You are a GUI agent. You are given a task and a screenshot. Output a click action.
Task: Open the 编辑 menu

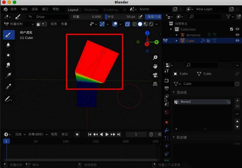24,9
